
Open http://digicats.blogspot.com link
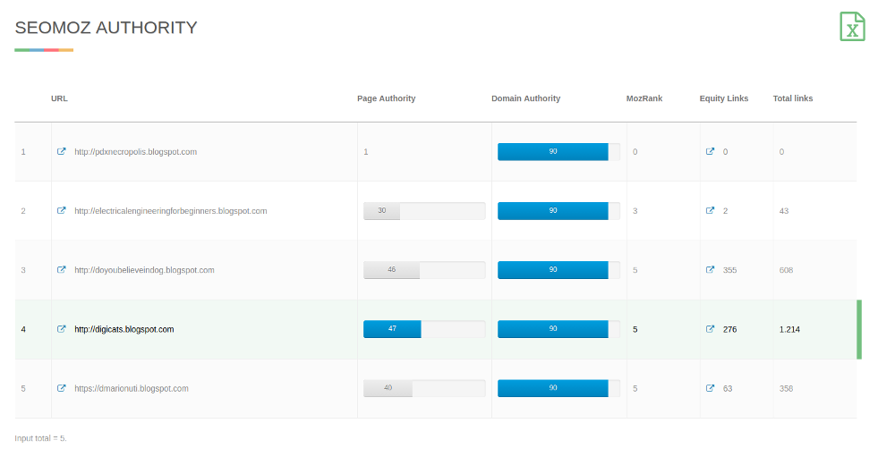point(124,329)
